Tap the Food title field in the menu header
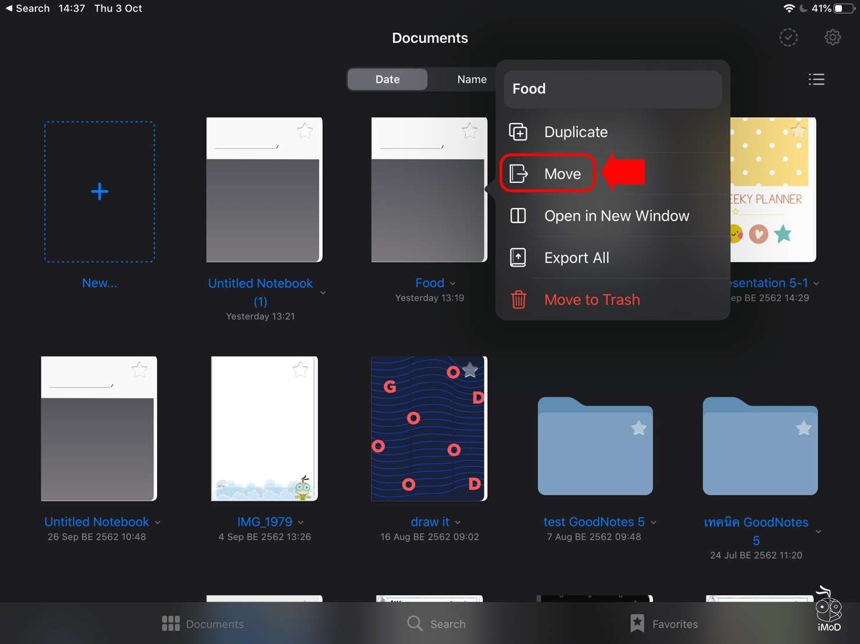 click(612, 89)
